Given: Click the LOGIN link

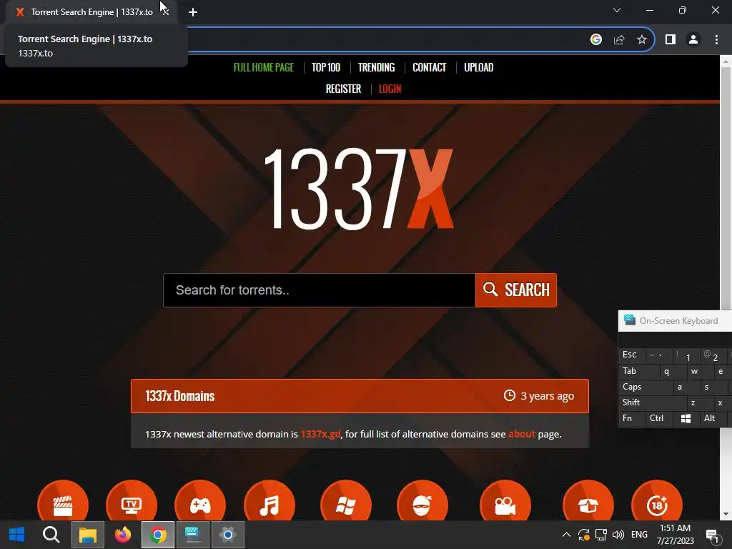Looking at the screenshot, I should coord(390,89).
